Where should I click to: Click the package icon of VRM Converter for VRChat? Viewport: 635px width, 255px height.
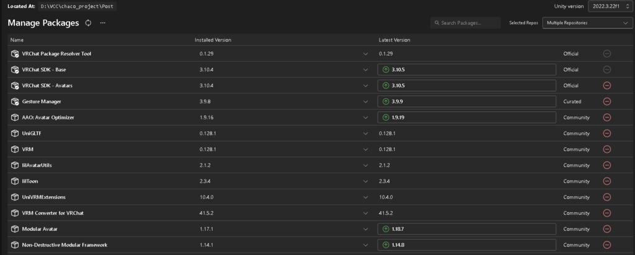15,213
